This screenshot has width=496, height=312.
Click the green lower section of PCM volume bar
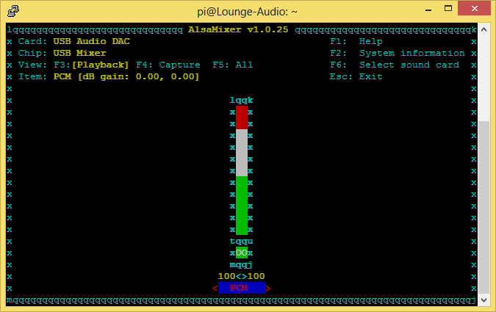pyautogui.click(x=242, y=206)
